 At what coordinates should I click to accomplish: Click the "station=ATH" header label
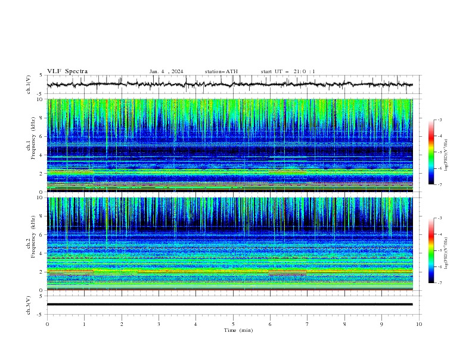221,71
